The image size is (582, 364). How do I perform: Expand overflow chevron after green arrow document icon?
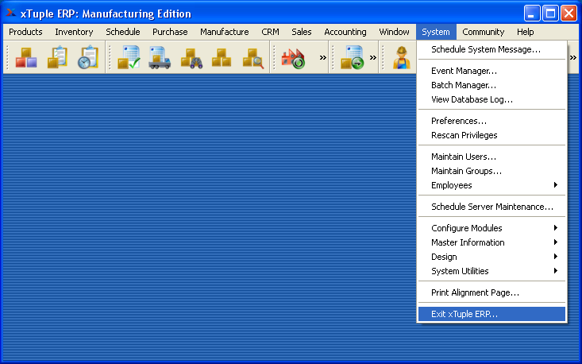372,57
